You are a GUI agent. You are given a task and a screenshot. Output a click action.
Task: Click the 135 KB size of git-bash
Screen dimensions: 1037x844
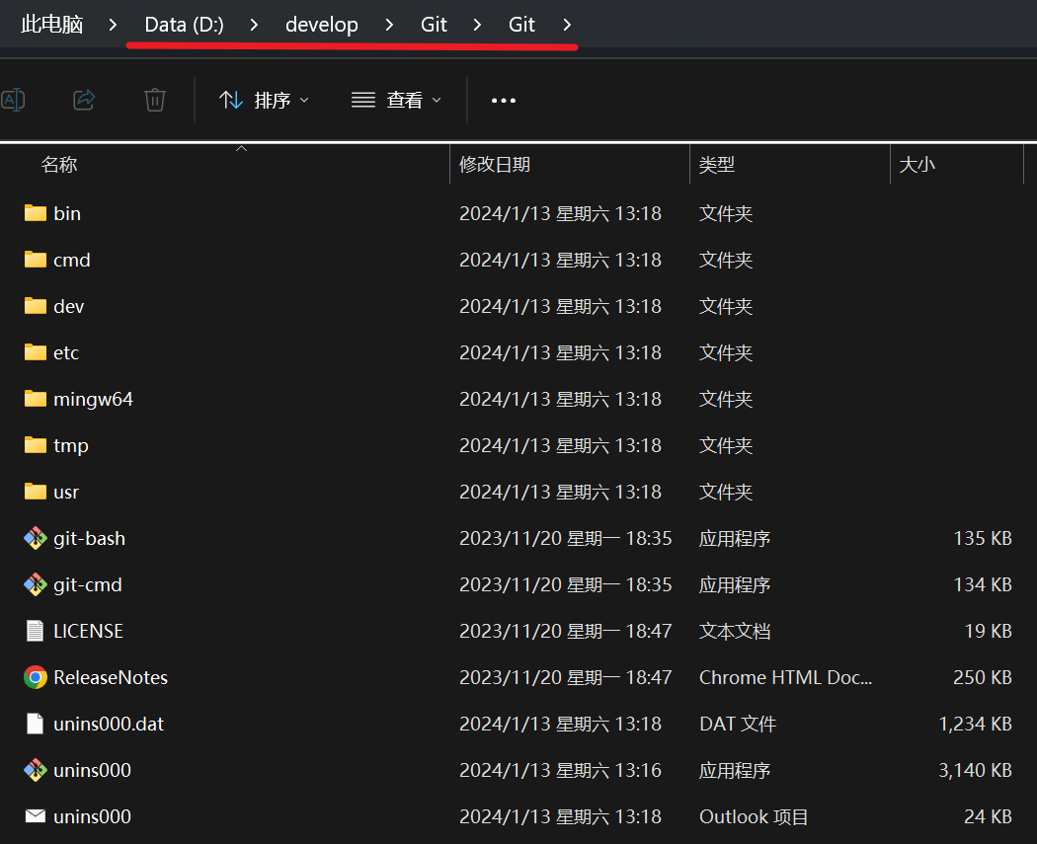pos(982,539)
